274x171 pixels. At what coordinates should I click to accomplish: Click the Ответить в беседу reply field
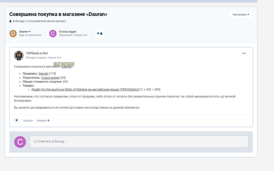pos(110,141)
